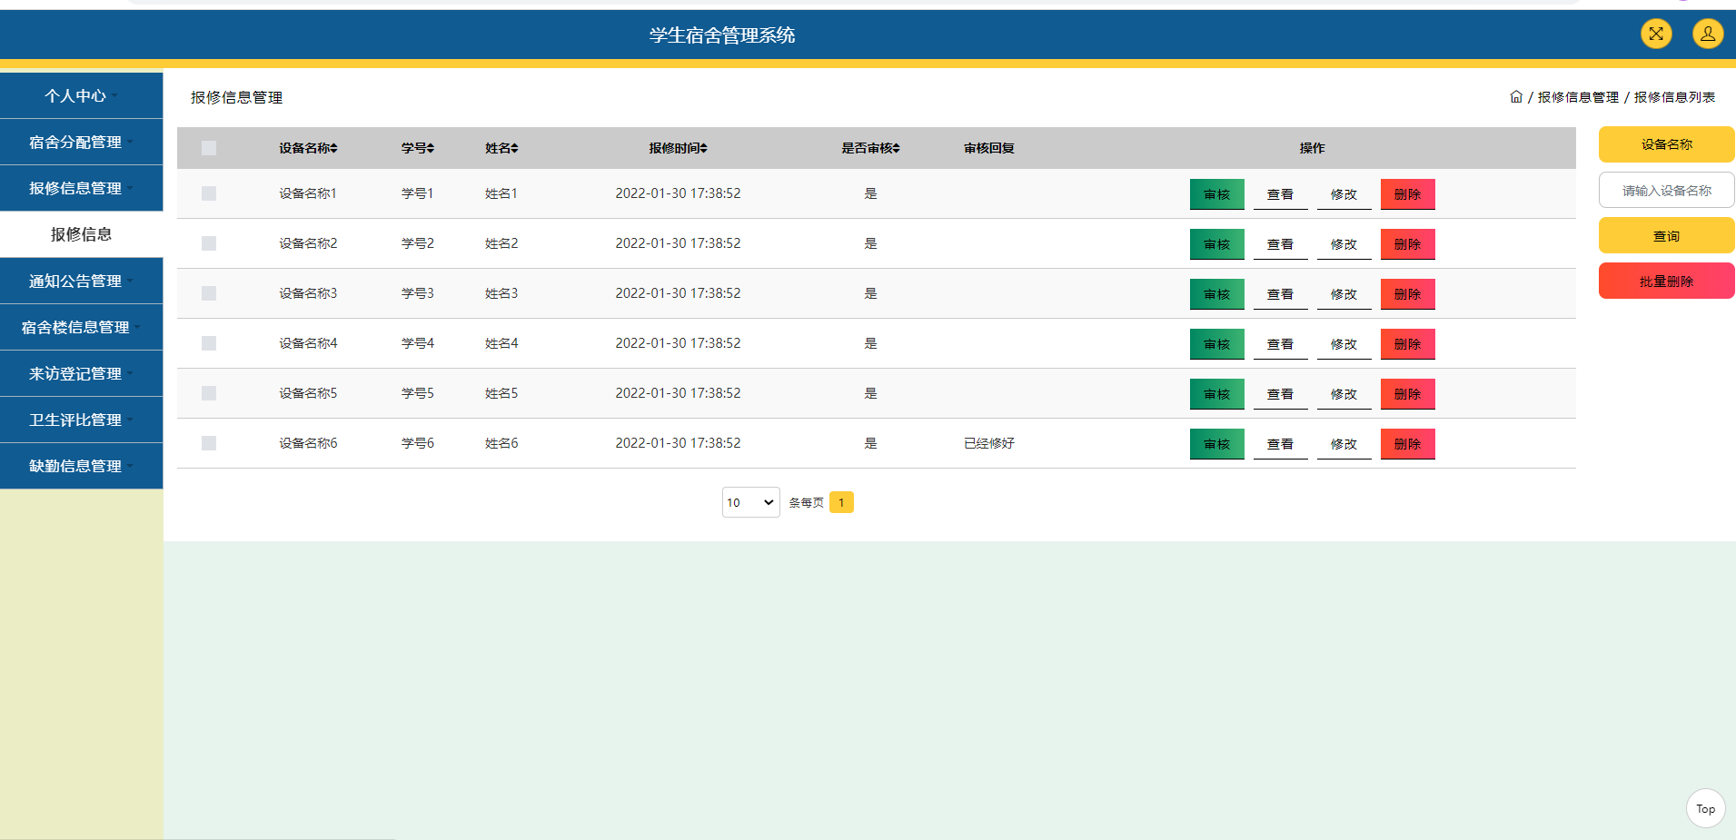
Task: Sort by 姓名 column arrows
Action: [514, 148]
